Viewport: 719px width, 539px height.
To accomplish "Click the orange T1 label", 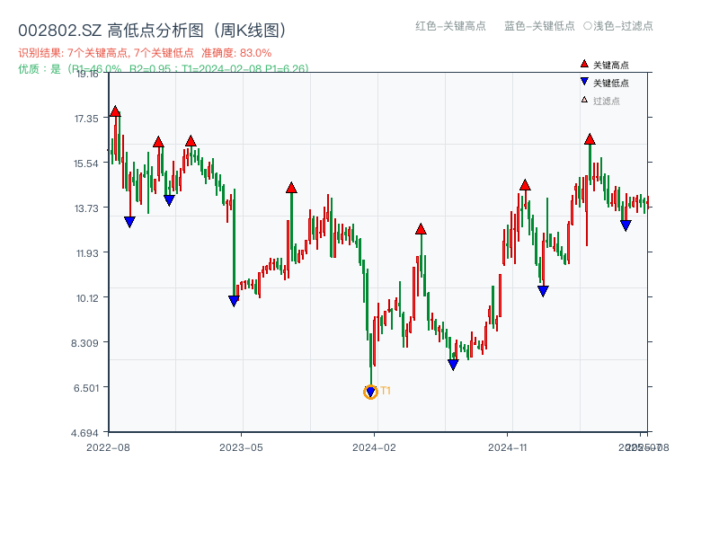I will click(386, 391).
